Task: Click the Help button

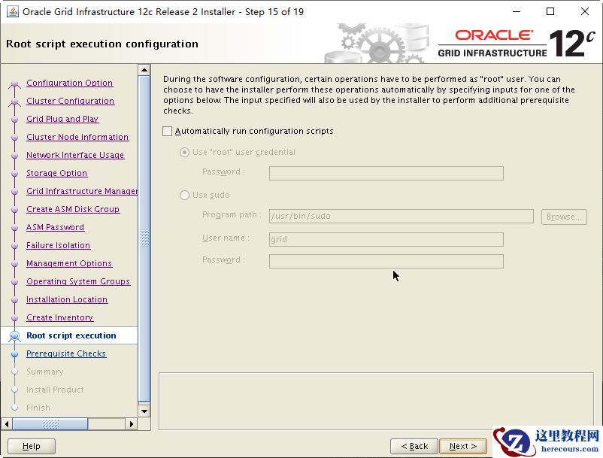Action: click(x=31, y=446)
